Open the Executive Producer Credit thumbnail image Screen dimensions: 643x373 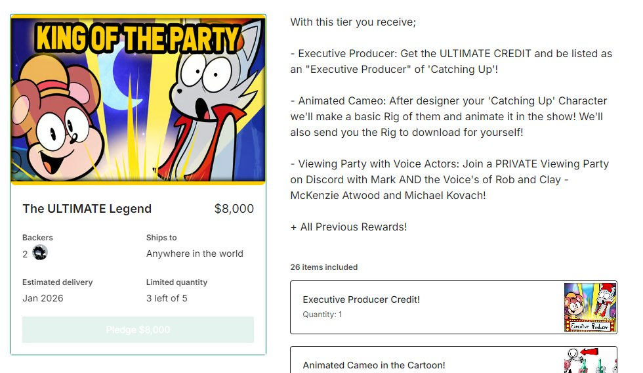click(590, 307)
